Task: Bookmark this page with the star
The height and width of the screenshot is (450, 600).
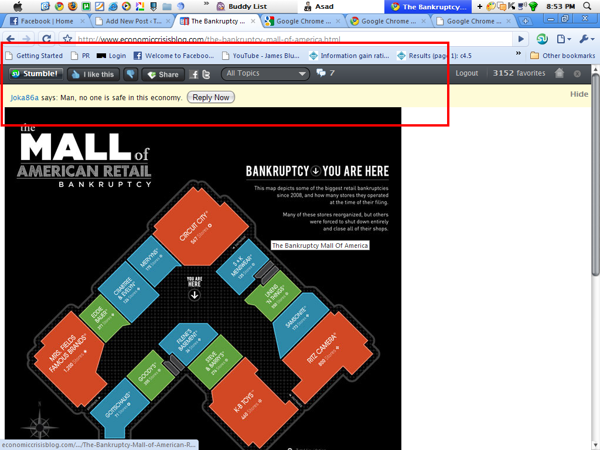Action: 67,39
